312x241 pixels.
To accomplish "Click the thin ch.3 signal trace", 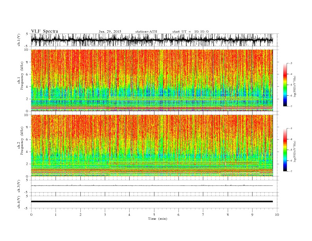I will pyautogui.click(x=152, y=186).
